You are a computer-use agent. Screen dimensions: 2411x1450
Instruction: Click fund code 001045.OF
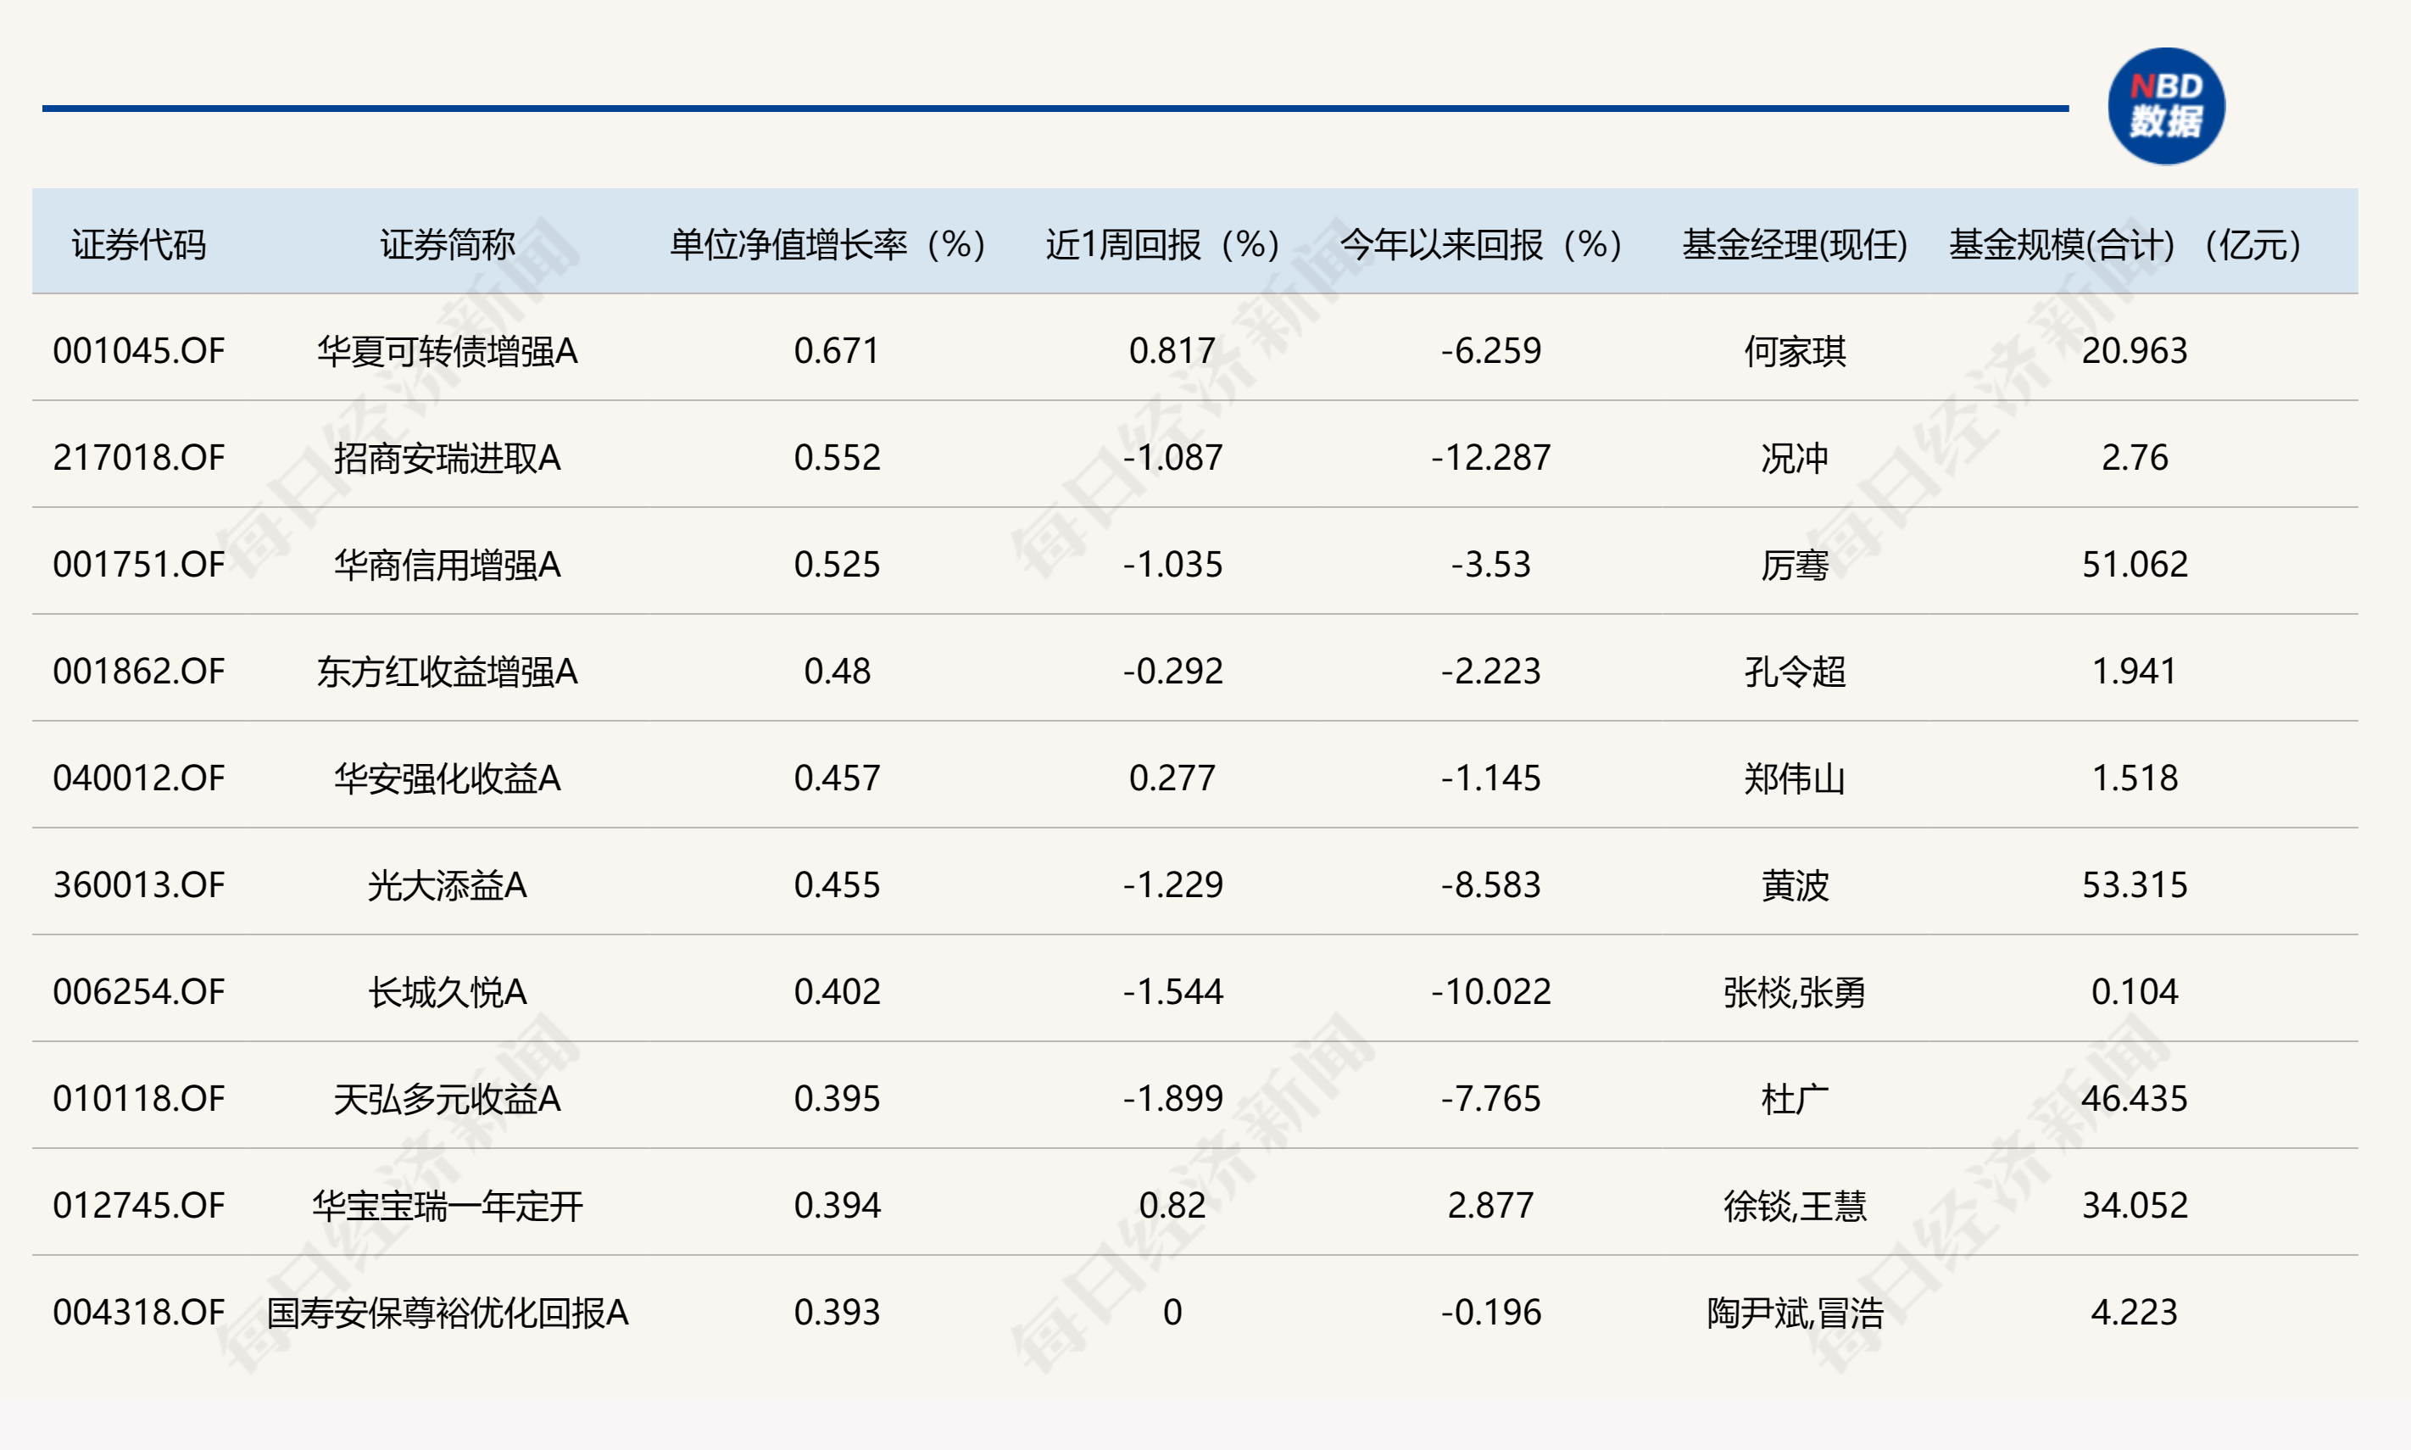point(139,351)
